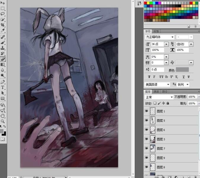Hide layer 图层 8

(146, 167)
